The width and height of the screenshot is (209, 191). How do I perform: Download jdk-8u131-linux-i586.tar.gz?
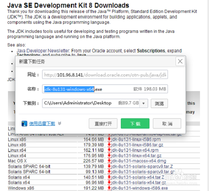coord(137,145)
